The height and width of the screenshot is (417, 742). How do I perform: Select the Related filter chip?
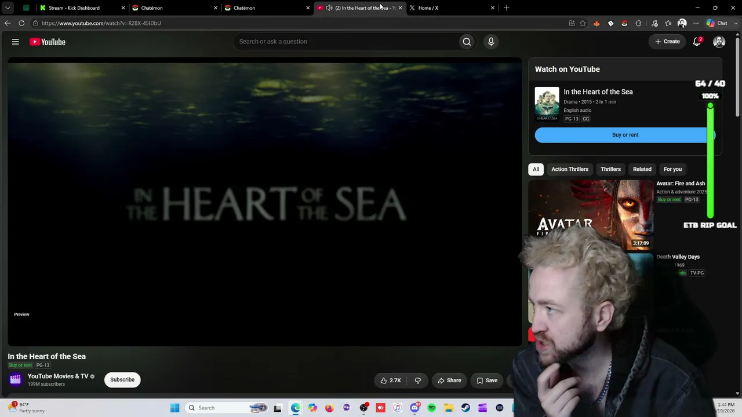click(642, 169)
